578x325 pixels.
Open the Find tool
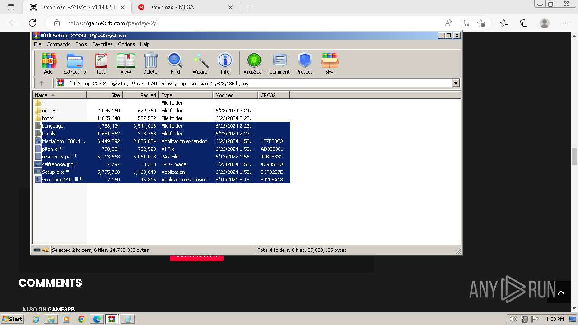pos(175,63)
